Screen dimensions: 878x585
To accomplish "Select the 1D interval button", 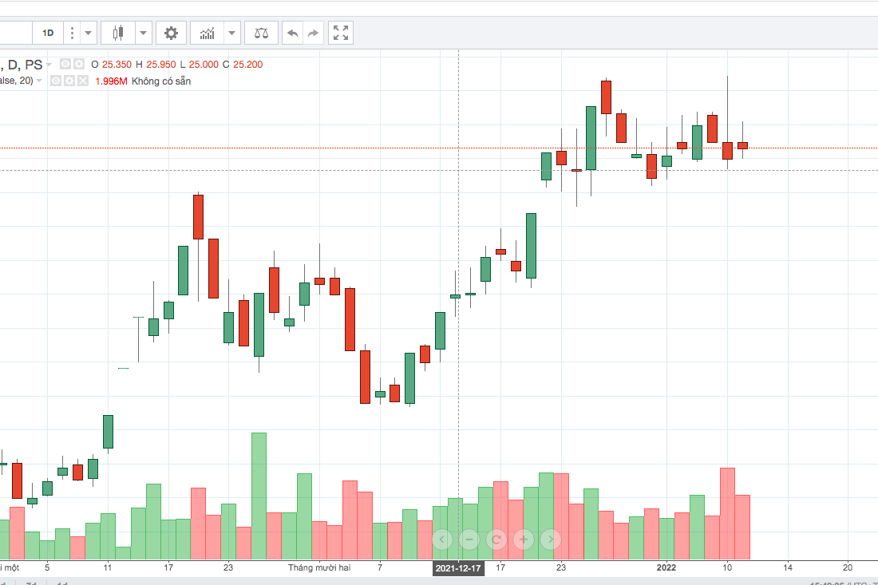I will pos(48,34).
